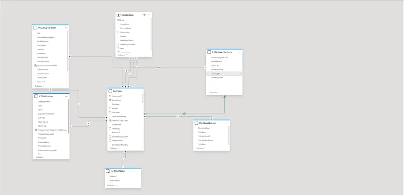Image resolution: width=404 pixels, height=195 pixels.
Task: Toggle the CalnderDate table visibility eye
Action: 145,15
